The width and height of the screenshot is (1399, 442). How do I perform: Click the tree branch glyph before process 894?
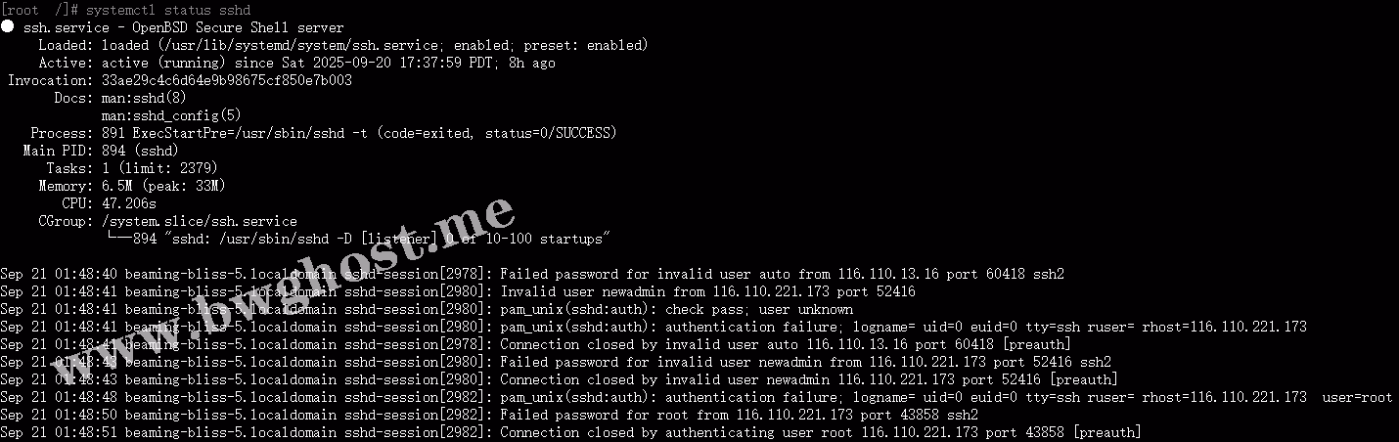click(118, 239)
